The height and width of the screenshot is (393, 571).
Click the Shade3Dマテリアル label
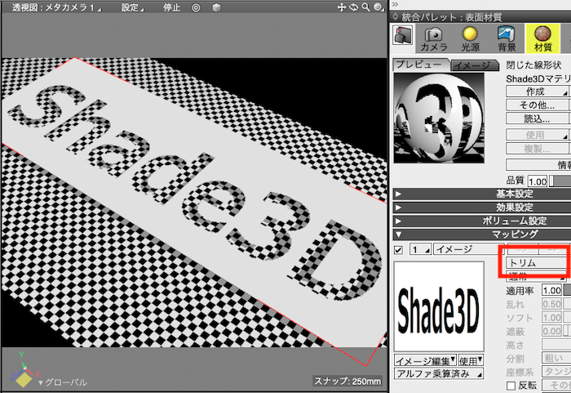pyautogui.click(x=538, y=79)
